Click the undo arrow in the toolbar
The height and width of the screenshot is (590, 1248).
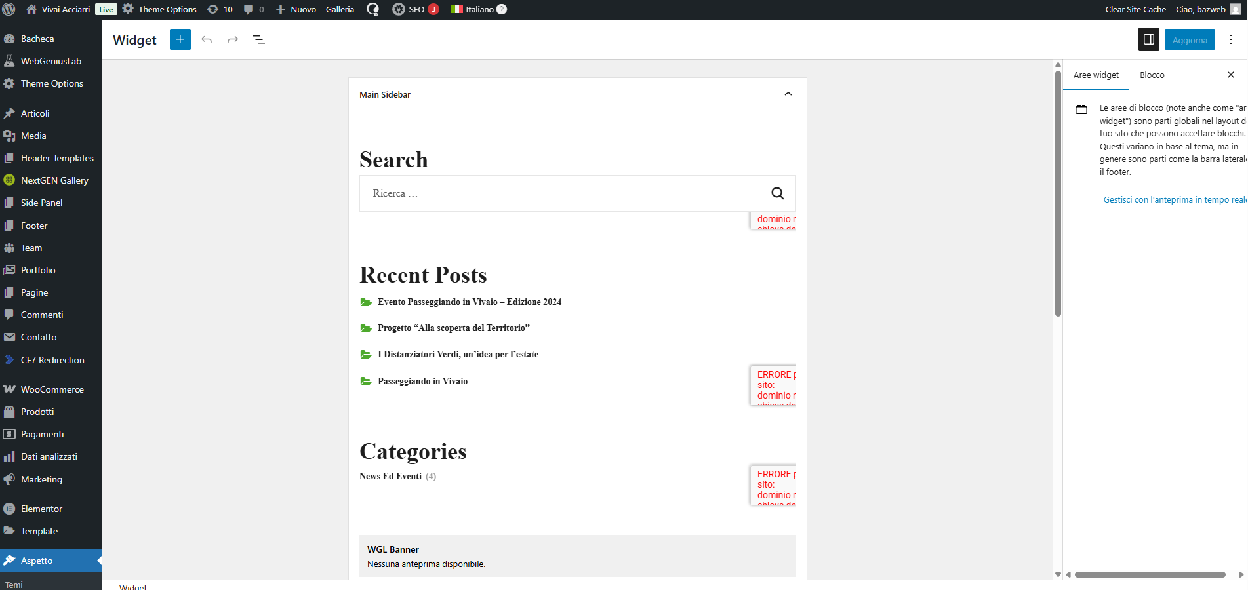click(x=207, y=40)
